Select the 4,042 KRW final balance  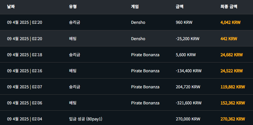[x=230, y=23]
